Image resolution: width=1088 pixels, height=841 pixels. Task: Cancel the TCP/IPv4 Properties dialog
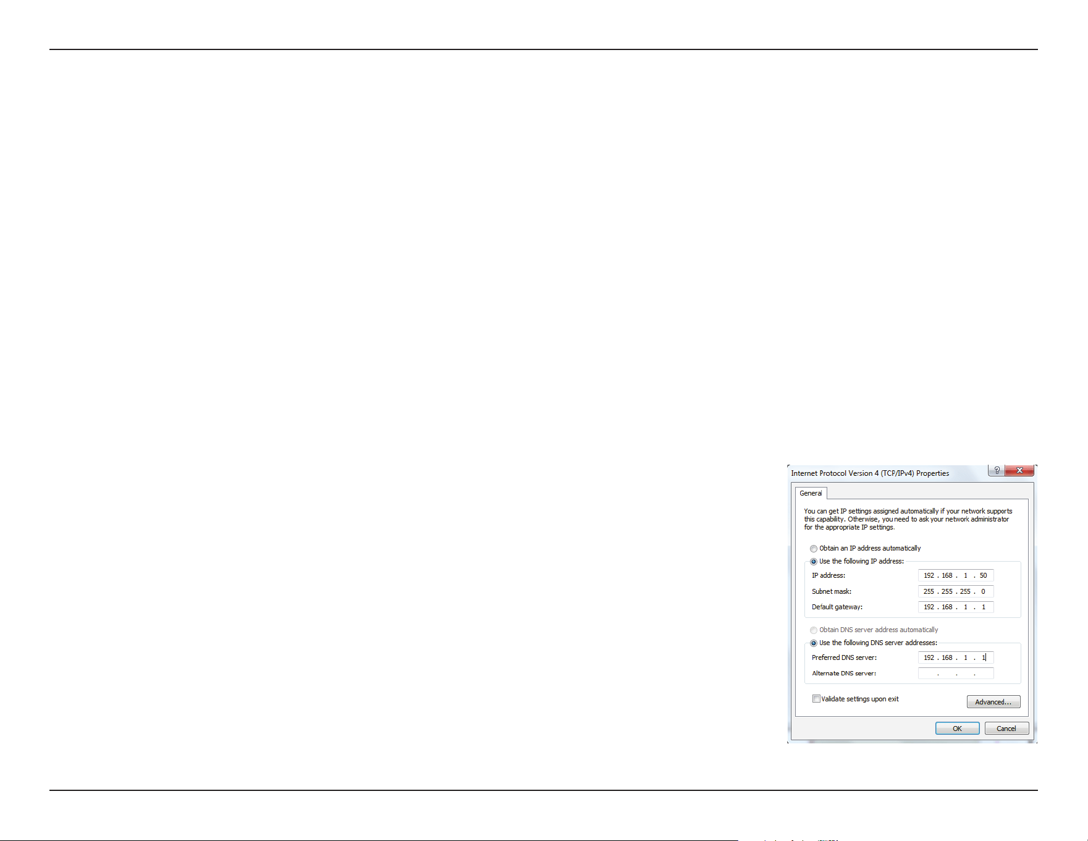(1006, 729)
